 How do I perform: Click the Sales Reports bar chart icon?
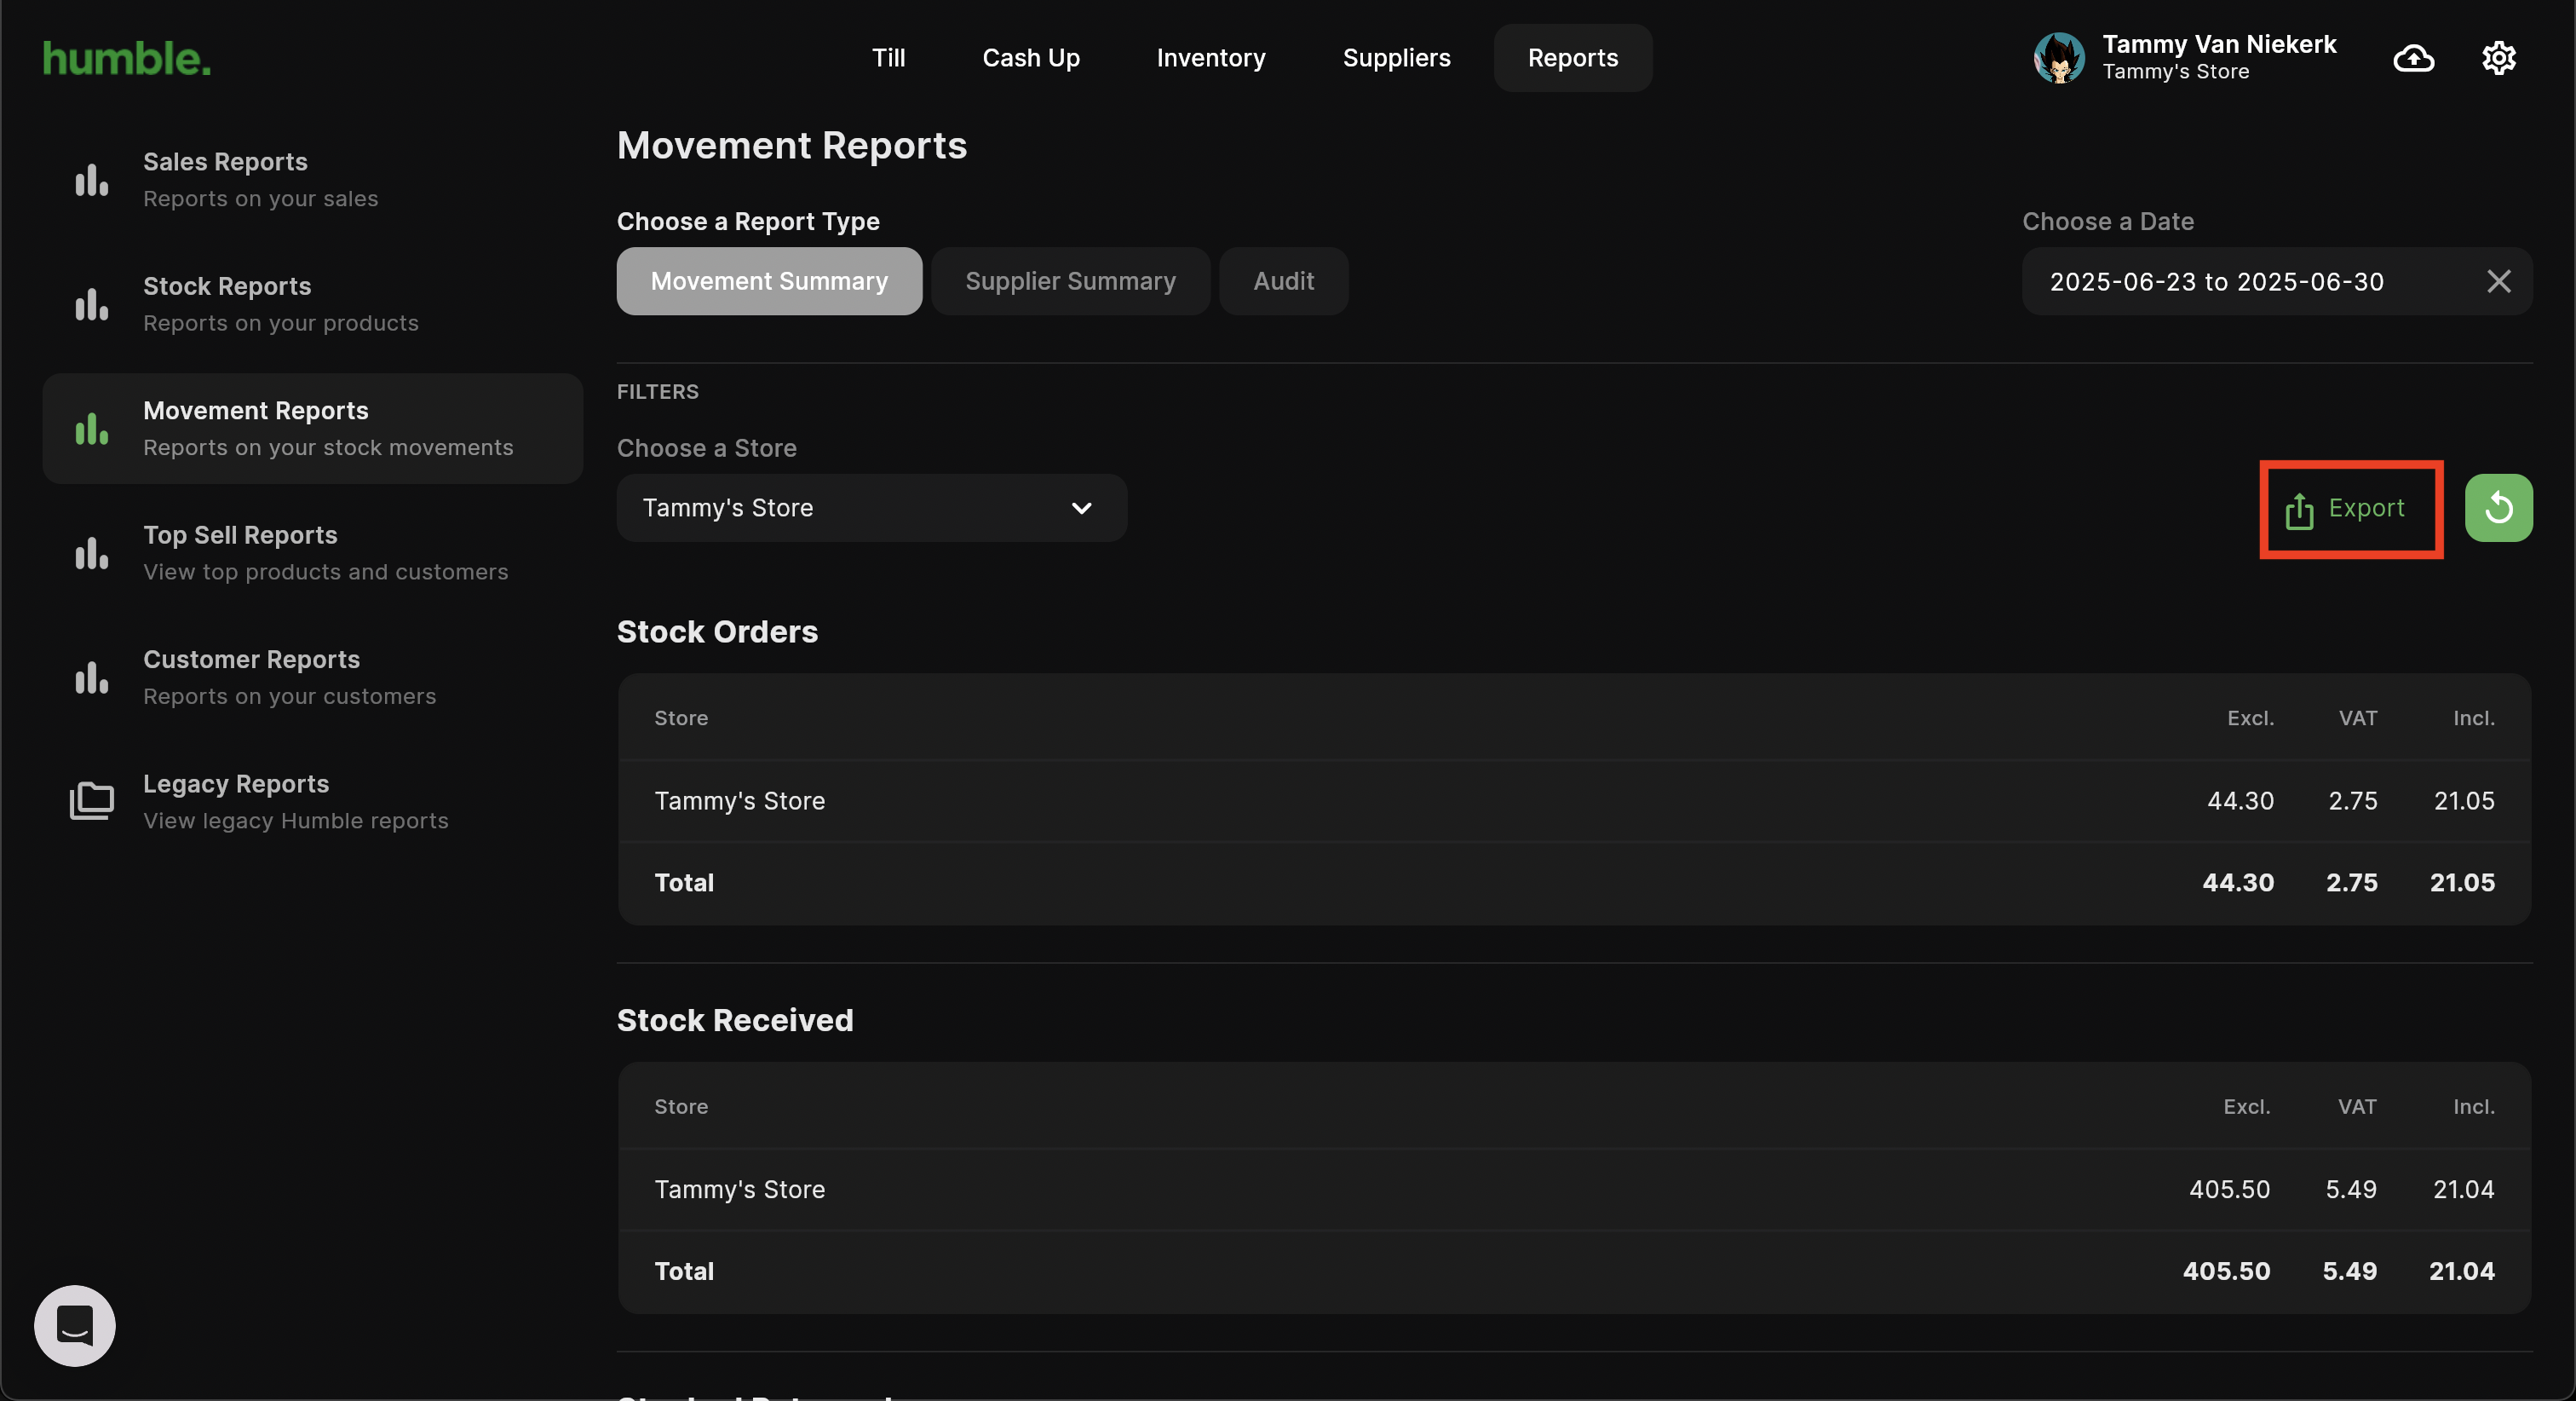coord(92,180)
